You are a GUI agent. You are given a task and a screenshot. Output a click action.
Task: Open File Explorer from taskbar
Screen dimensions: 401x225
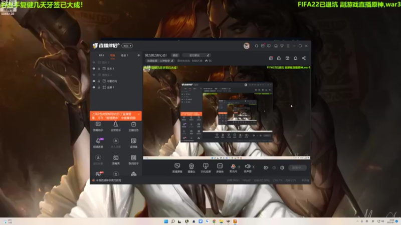pos(221,221)
